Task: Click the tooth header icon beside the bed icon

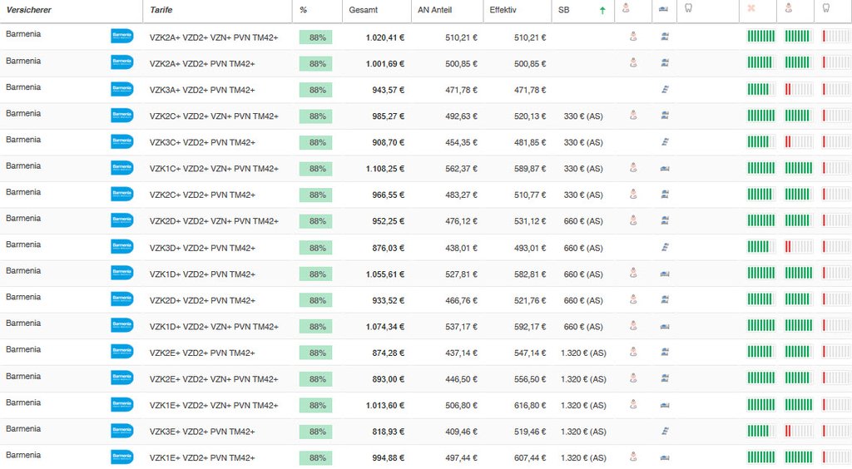Action: [x=687, y=9]
